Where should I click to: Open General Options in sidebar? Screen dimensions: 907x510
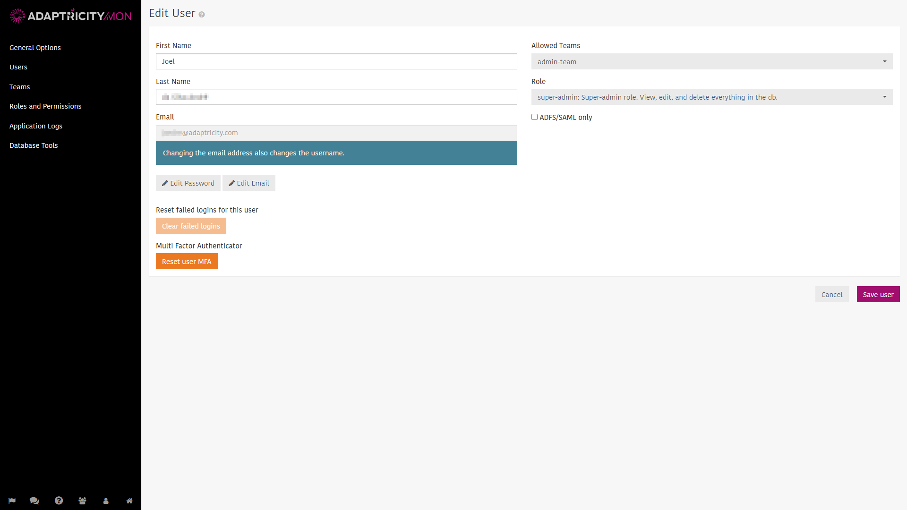tap(35, 48)
